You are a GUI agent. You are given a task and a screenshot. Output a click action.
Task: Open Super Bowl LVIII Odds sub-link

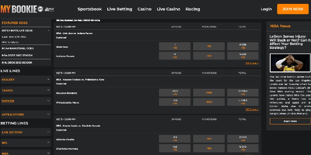coord(14,37)
